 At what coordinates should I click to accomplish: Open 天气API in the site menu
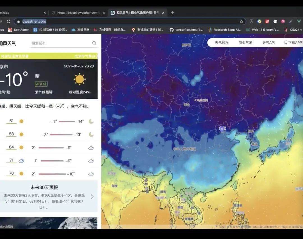click(x=268, y=43)
